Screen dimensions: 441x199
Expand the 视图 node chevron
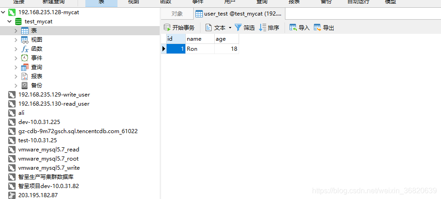pyautogui.click(x=16, y=40)
